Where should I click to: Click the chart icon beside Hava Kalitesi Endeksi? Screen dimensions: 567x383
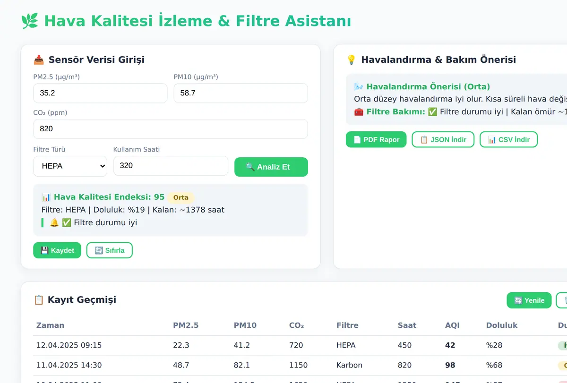pyautogui.click(x=46, y=197)
